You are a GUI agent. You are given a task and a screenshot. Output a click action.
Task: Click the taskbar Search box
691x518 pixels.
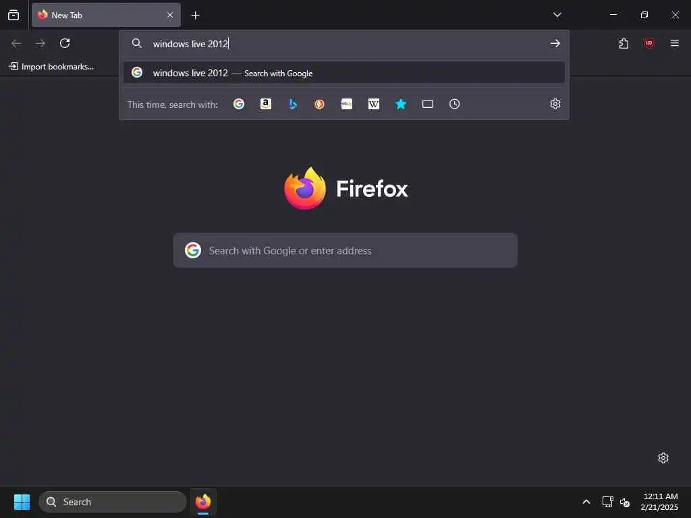[x=113, y=502]
